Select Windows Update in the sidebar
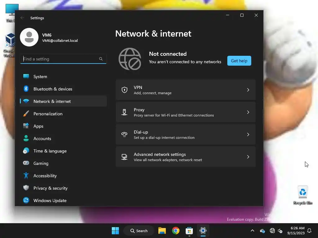The height and width of the screenshot is (238, 318). [63, 201]
